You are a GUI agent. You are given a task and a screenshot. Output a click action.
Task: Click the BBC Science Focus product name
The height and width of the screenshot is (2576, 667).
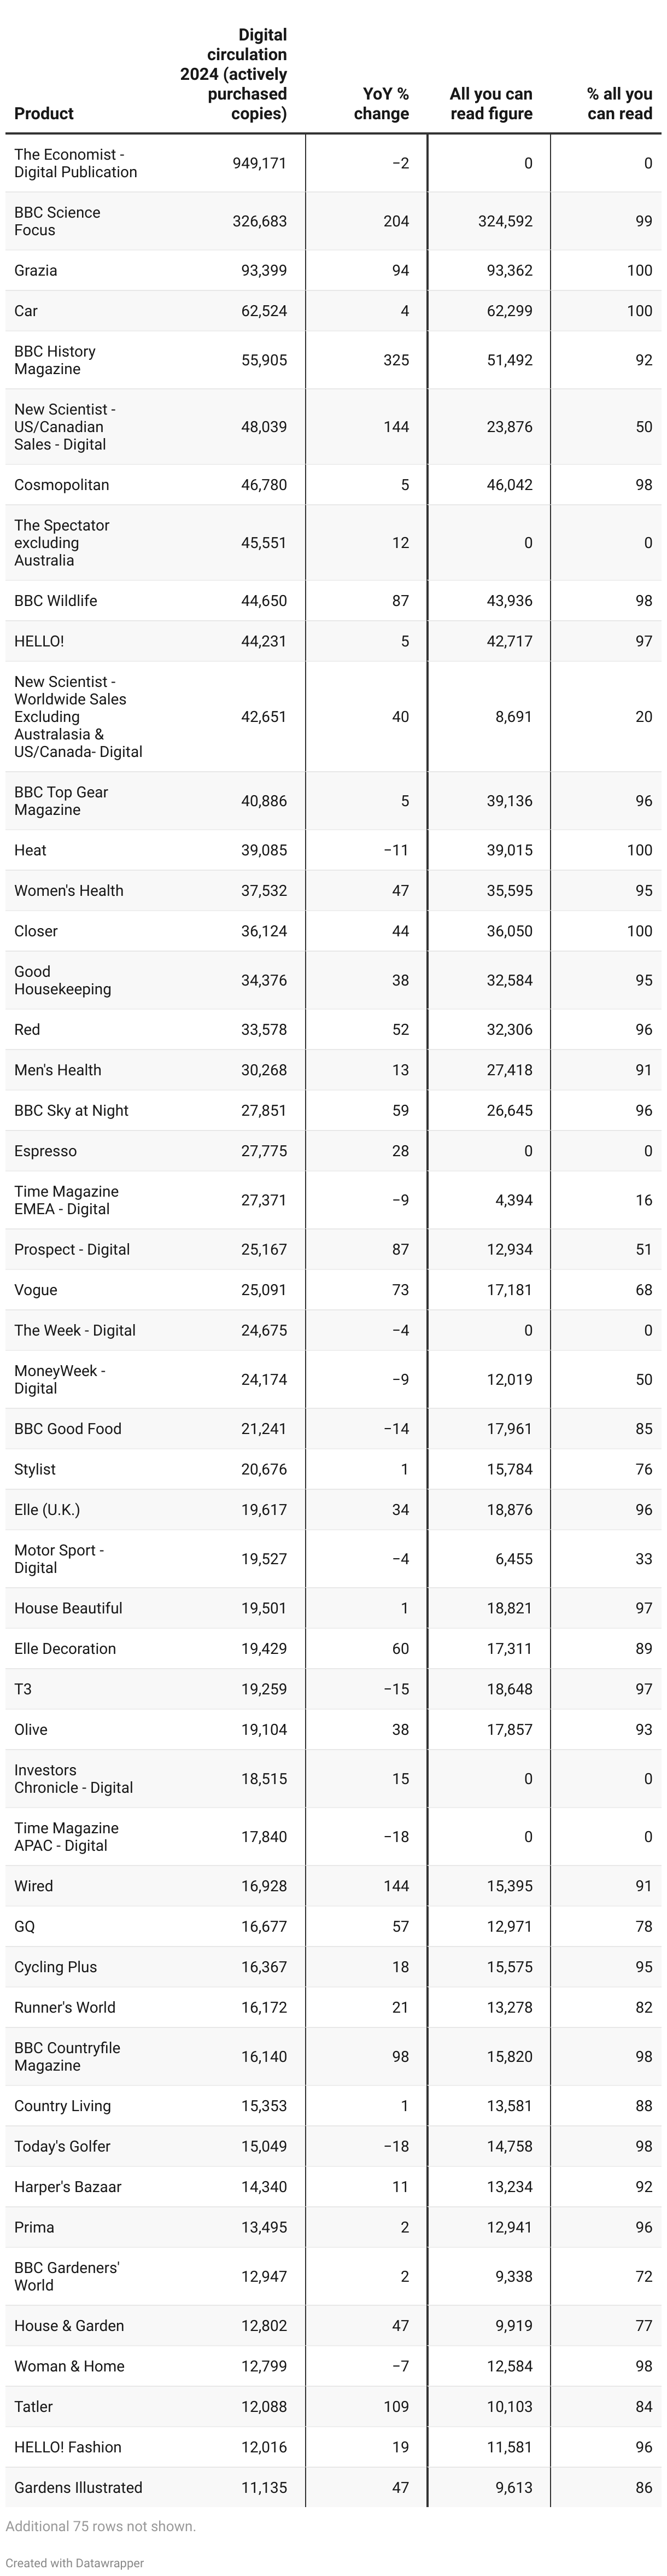point(57,221)
